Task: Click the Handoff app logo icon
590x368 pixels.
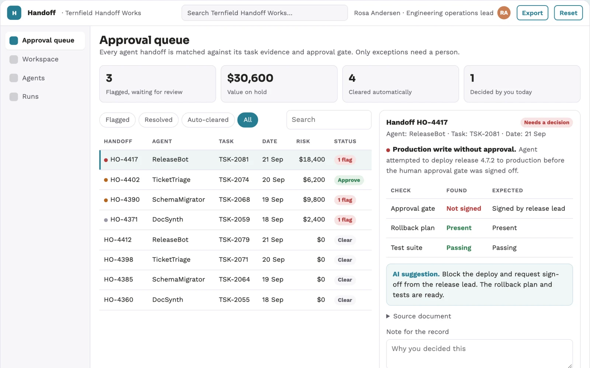Action: tap(14, 13)
